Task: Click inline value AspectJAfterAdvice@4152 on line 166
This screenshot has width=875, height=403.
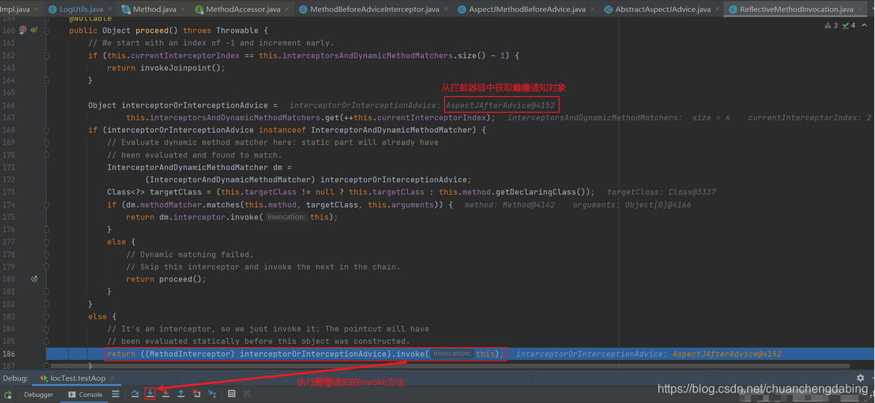Action: tap(501, 104)
